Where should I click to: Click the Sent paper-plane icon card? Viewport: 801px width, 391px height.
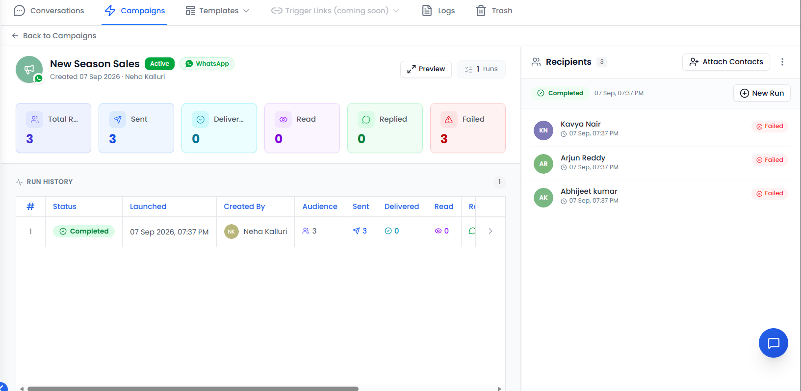[x=136, y=128]
